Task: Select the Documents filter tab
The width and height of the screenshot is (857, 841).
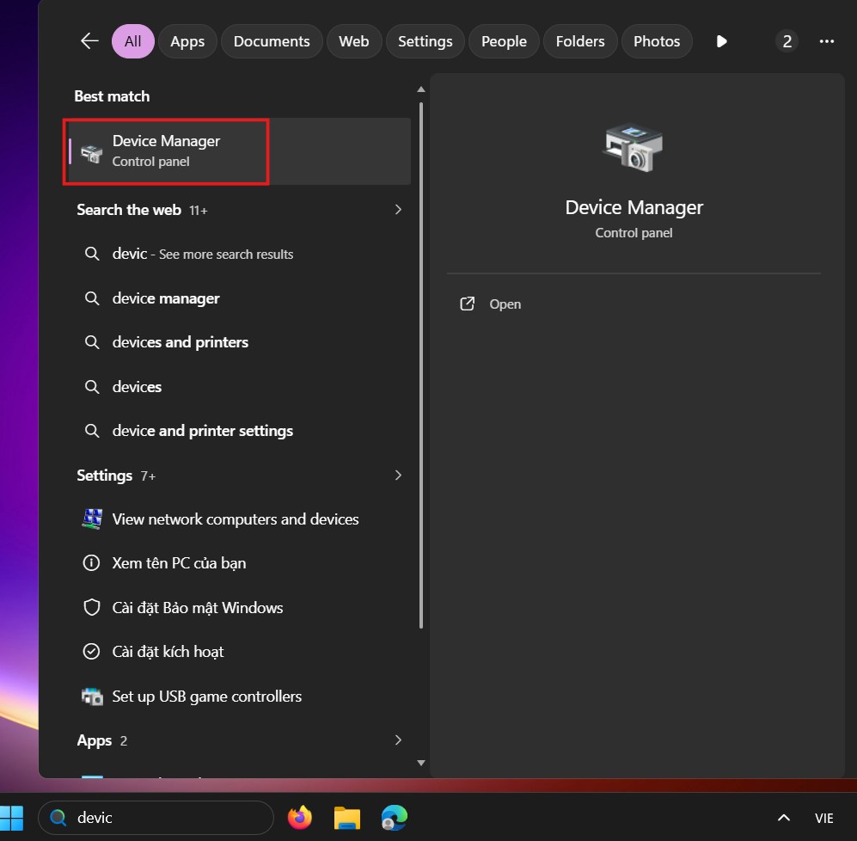Action: [x=272, y=41]
